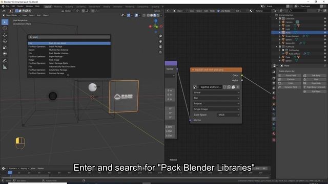This screenshot has width=328, height=184.
Task: Open the Physics properties tab icon
Action: pos(274,119)
